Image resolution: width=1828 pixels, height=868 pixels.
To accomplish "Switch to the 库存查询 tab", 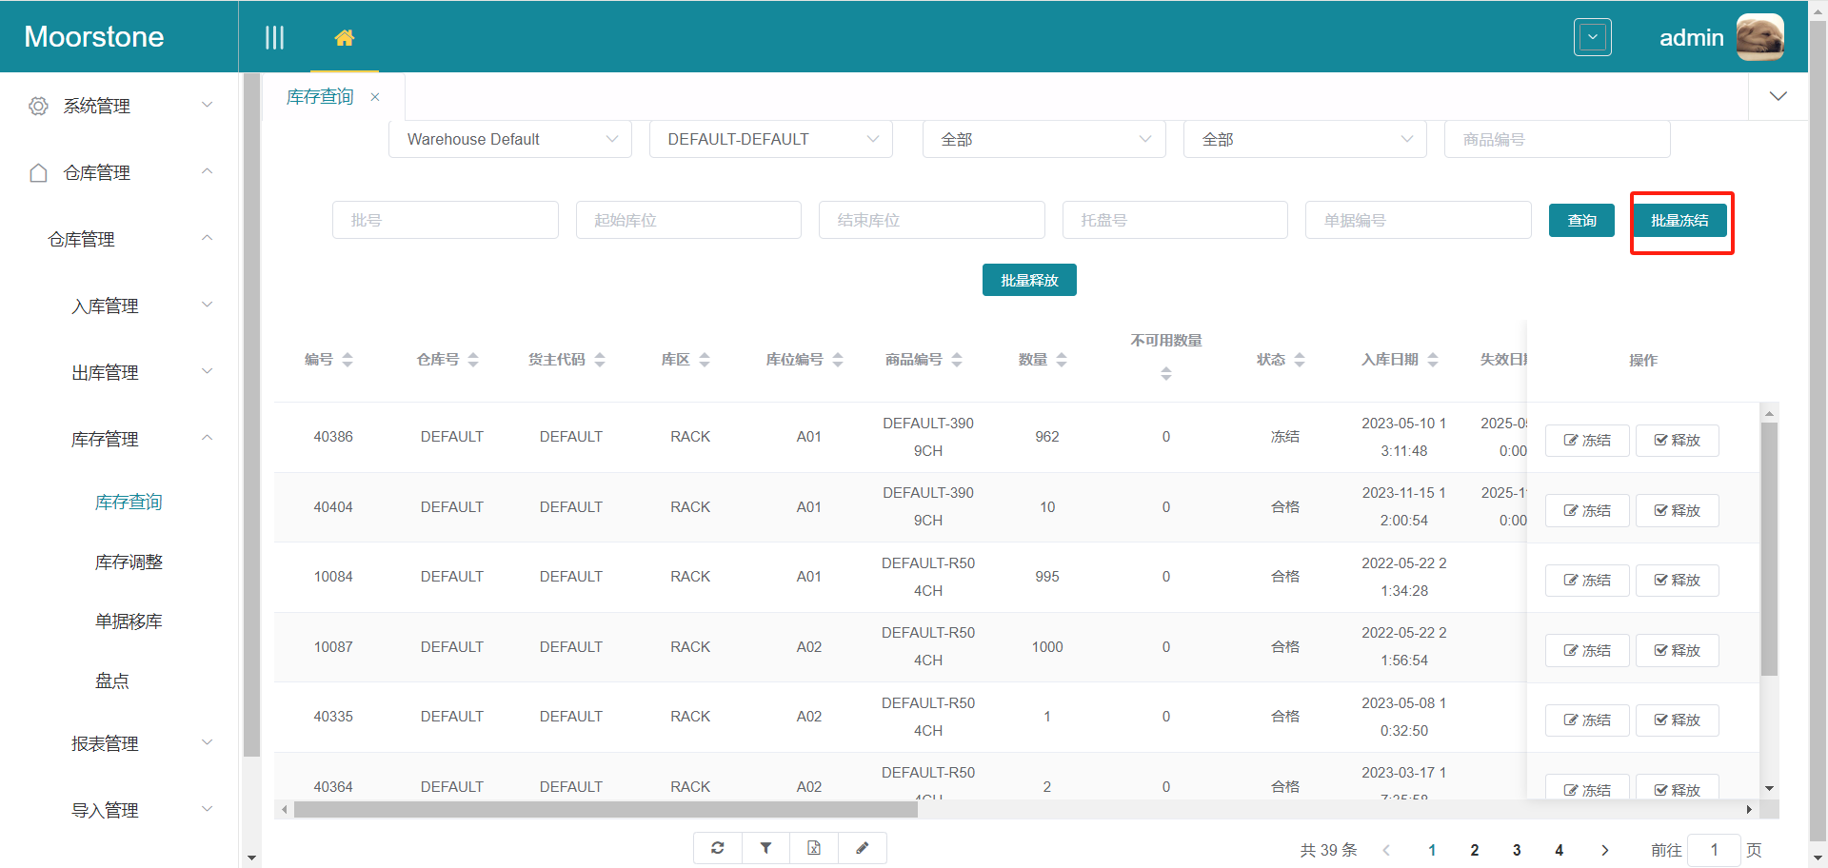I will pyautogui.click(x=319, y=96).
